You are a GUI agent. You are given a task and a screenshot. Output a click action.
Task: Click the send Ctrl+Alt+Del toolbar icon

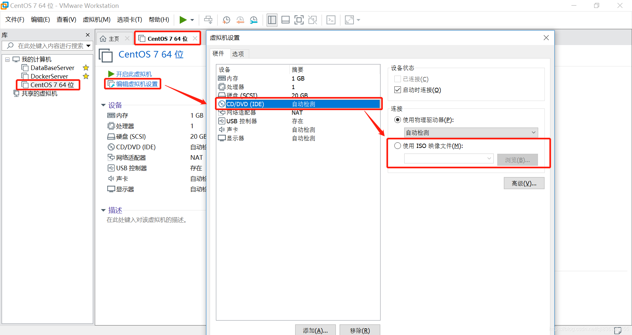(208, 20)
